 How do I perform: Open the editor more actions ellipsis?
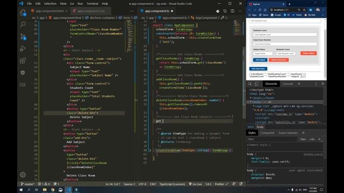pos(240,11)
